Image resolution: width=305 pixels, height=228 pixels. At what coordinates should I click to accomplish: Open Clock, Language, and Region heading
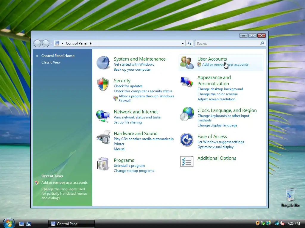click(x=227, y=110)
